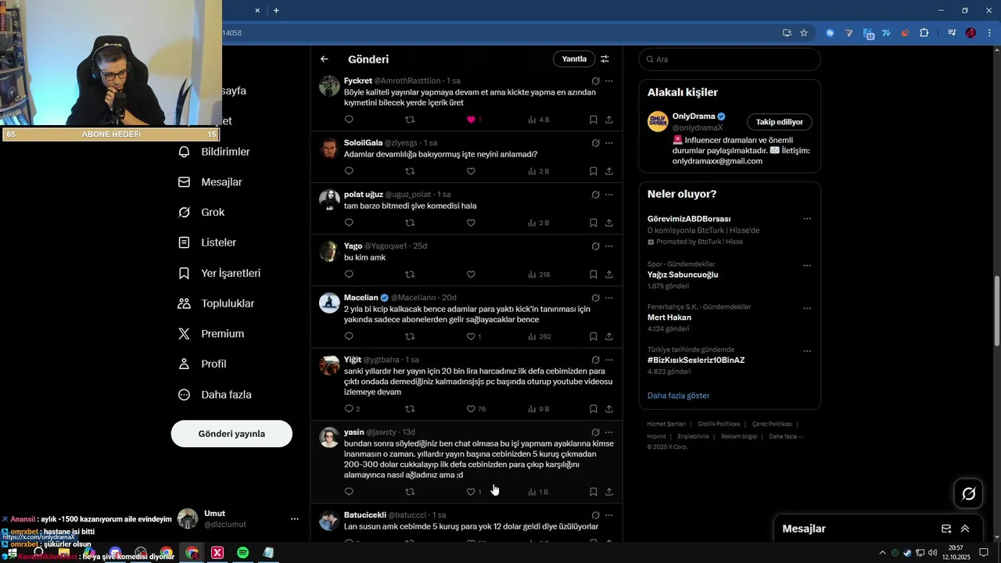
Task: Unlike Fyckret's post
Action: pyautogui.click(x=471, y=120)
